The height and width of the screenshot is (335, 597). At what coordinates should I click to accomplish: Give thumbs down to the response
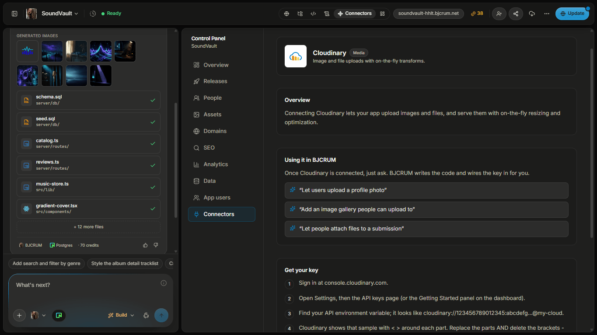(x=156, y=245)
